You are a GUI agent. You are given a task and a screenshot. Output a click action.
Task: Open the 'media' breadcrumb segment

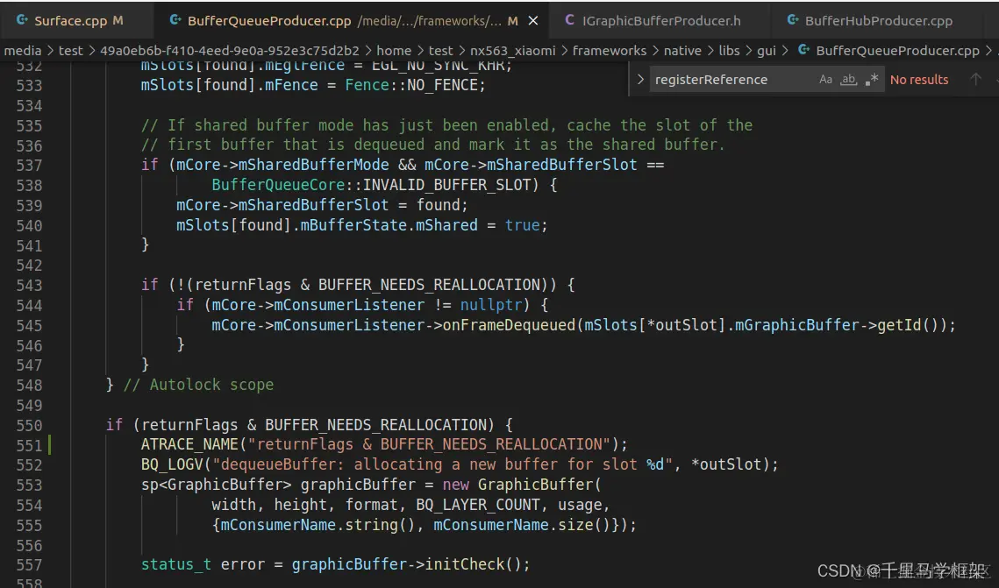tap(23, 50)
